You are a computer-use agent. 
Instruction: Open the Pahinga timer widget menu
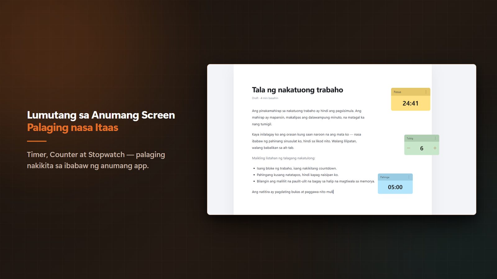click(409, 177)
